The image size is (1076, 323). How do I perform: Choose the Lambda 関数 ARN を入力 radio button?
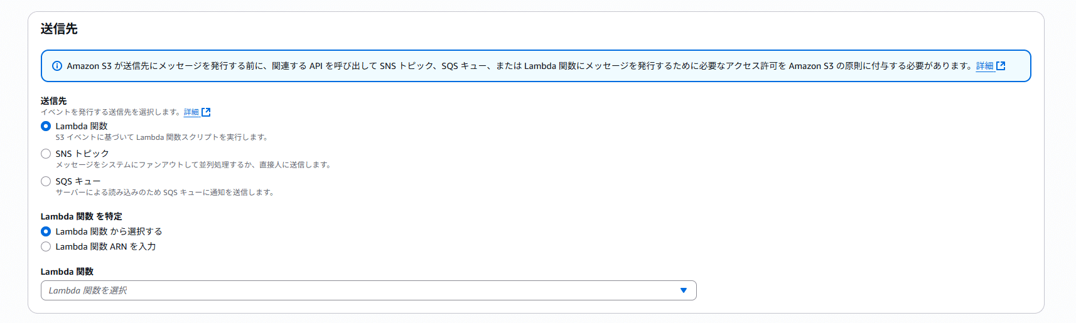pyautogui.click(x=46, y=246)
